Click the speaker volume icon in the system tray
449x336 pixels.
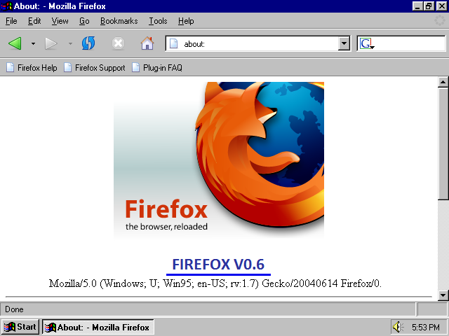pos(398,327)
